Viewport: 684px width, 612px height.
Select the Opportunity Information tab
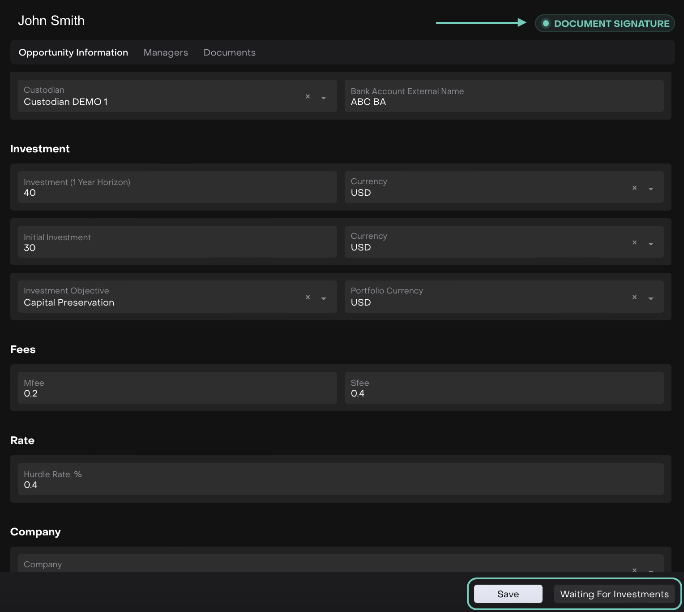73,52
